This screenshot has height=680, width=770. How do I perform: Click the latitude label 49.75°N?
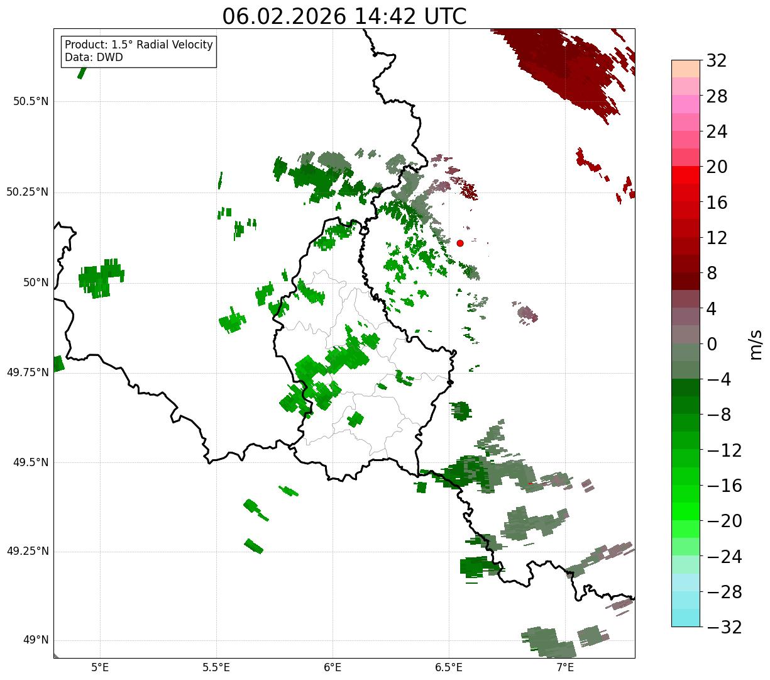point(28,372)
